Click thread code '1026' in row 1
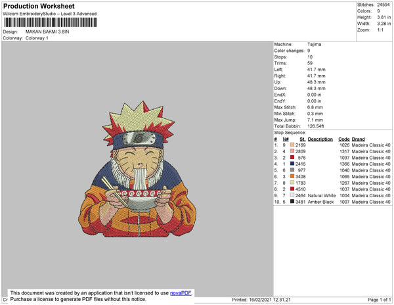 (345, 145)
